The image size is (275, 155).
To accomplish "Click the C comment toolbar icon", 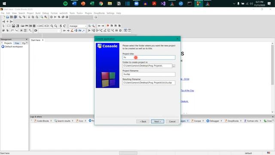I will (64, 26).
